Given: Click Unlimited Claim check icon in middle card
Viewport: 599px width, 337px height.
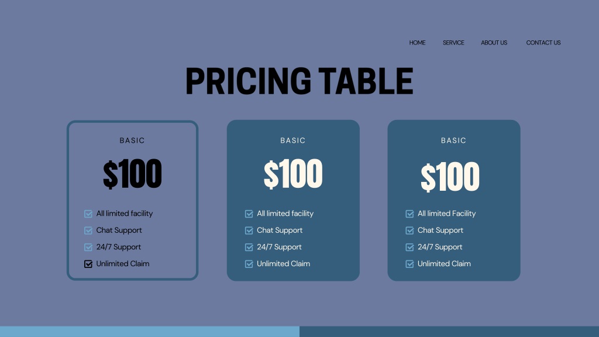Looking at the screenshot, I should [x=249, y=264].
